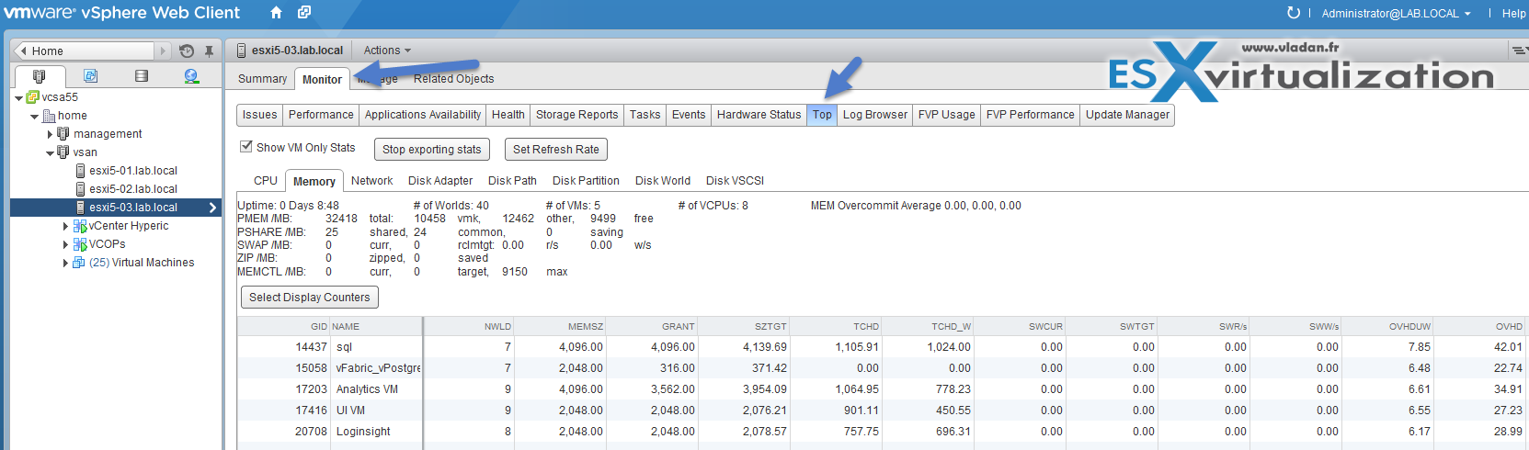The image size is (1529, 450).
Task: Switch to Networking inventory tab
Action: [x=191, y=76]
